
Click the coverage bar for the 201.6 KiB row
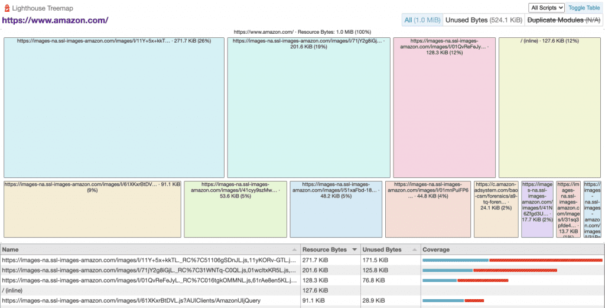490,270
